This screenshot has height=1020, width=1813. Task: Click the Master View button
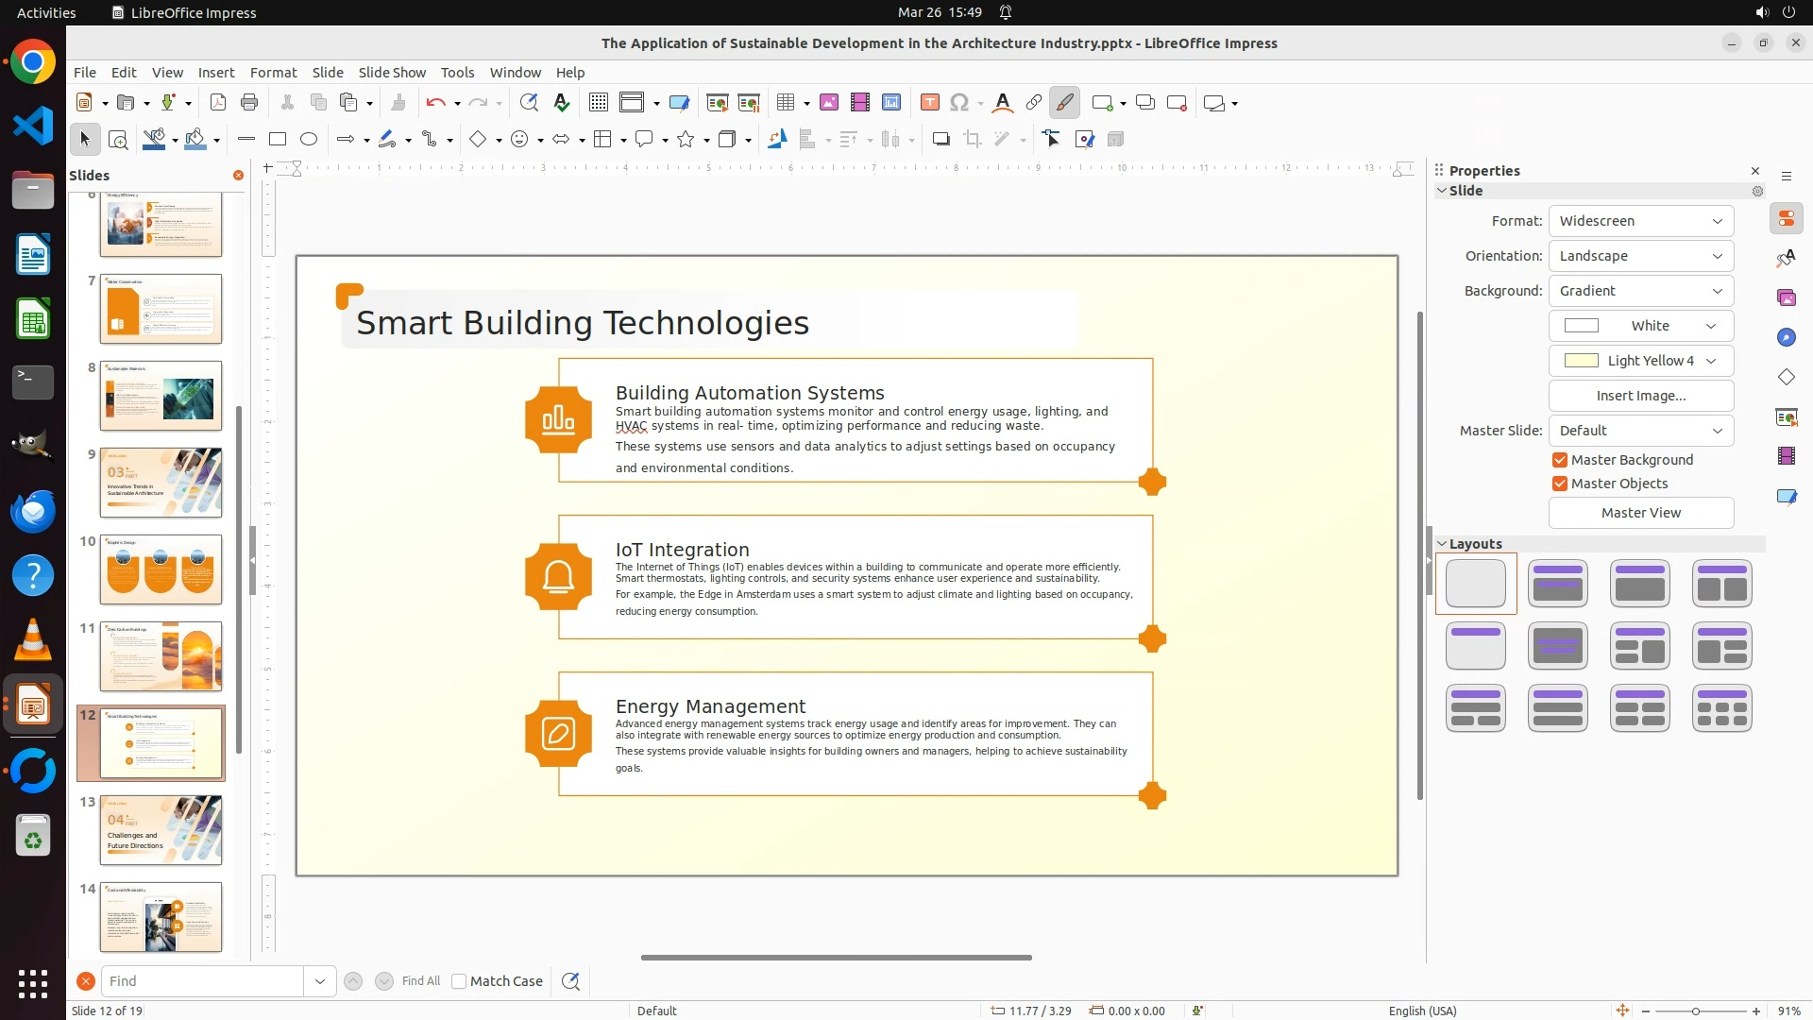point(1640,513)
